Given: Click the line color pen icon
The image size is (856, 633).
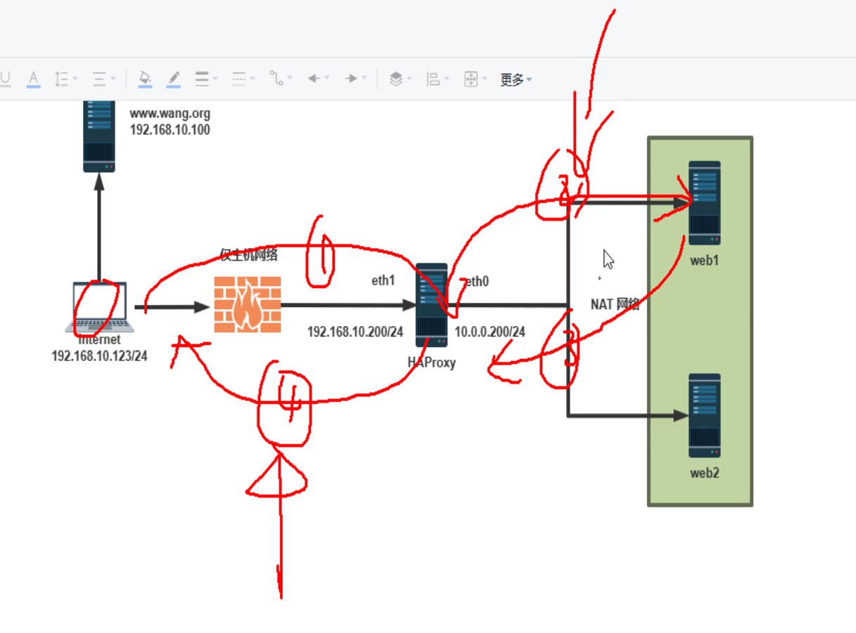Looking at the screenshot, I should [173, 79].
